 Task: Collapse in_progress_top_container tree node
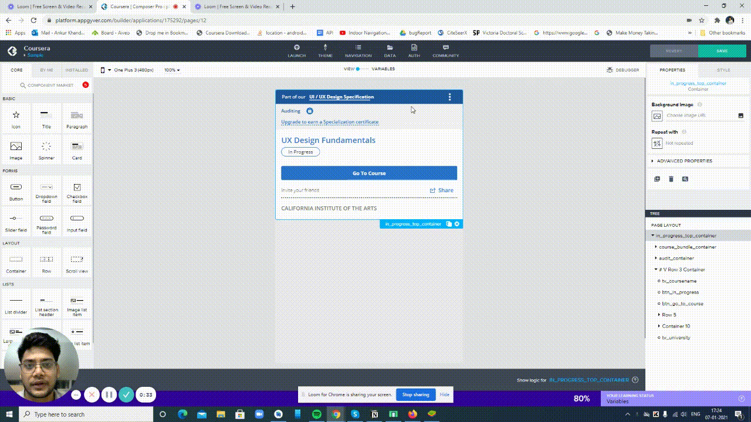click(x=652, y=236)
